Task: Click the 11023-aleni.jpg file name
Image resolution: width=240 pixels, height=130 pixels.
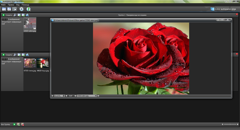Action: [x=30, y=31]
